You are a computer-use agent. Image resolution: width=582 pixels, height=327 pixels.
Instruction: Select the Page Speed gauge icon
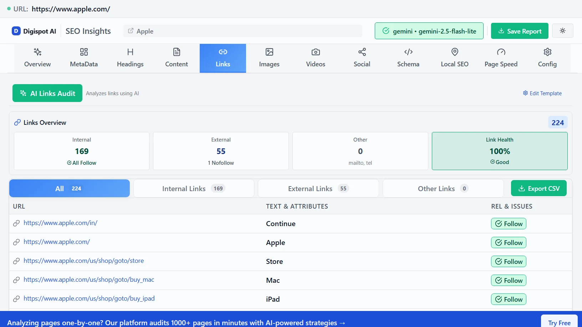coord(501,52)
